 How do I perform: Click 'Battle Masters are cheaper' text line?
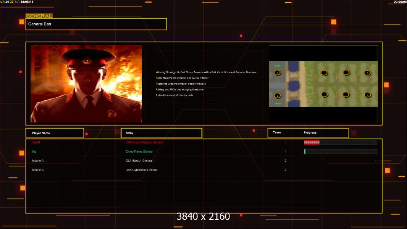click(182, 78)
